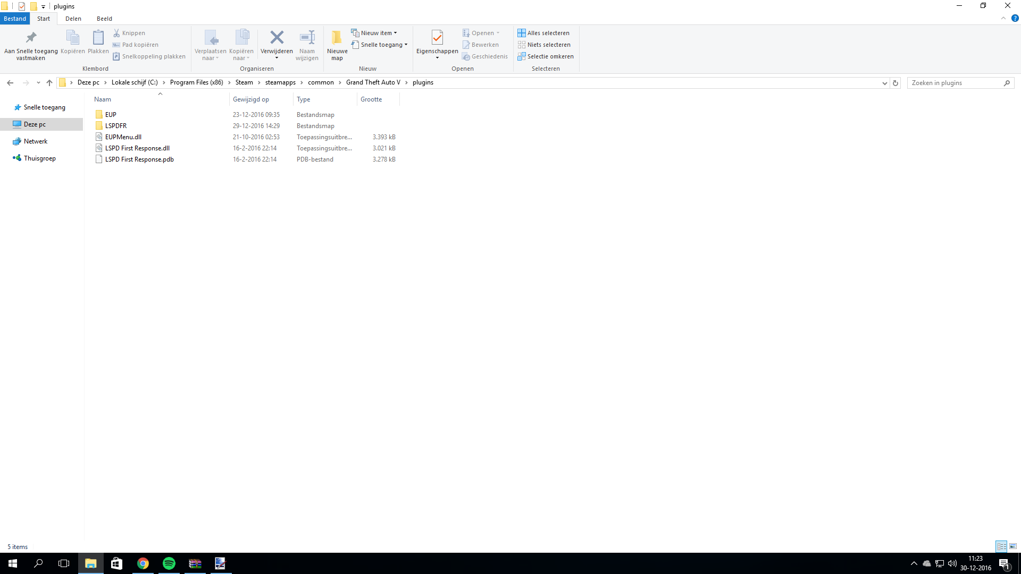The height and width of the screenshot is (574, 1021).
Task: Open the Beeld ribbon tab
Action: 104,19
